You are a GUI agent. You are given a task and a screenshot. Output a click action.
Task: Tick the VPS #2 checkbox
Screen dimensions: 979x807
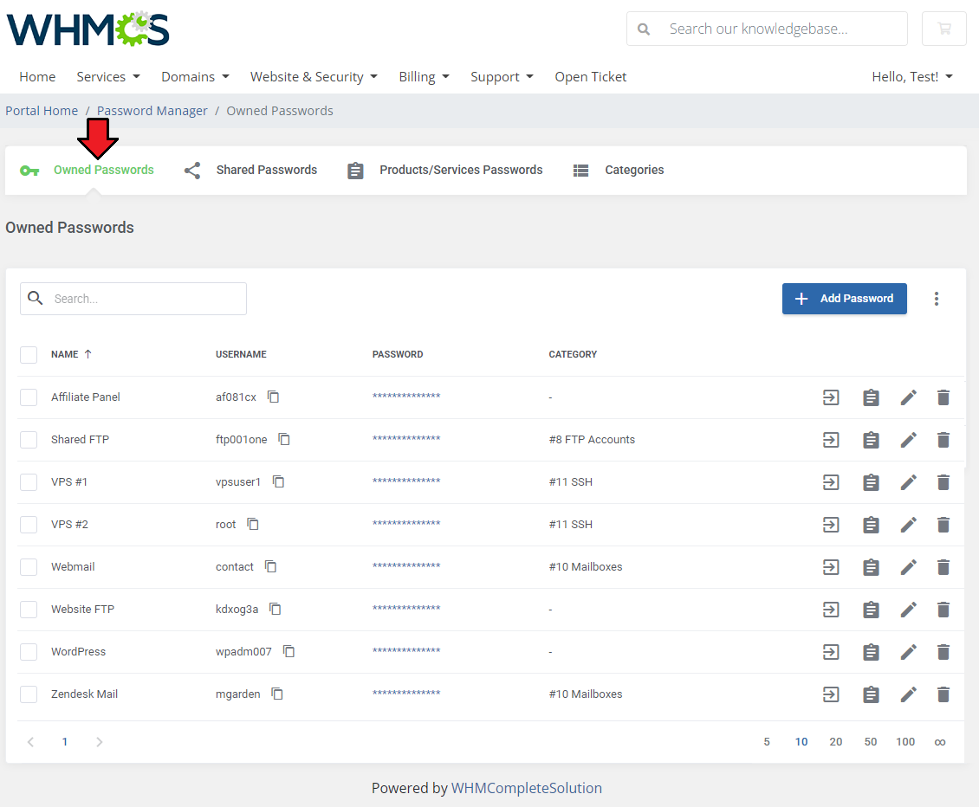click(x=29, y=524)
